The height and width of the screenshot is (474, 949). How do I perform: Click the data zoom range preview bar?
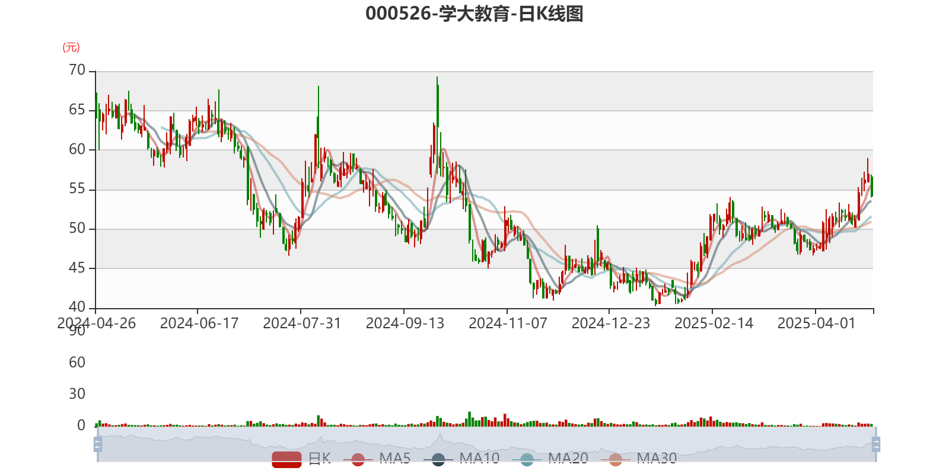point(487,444)
